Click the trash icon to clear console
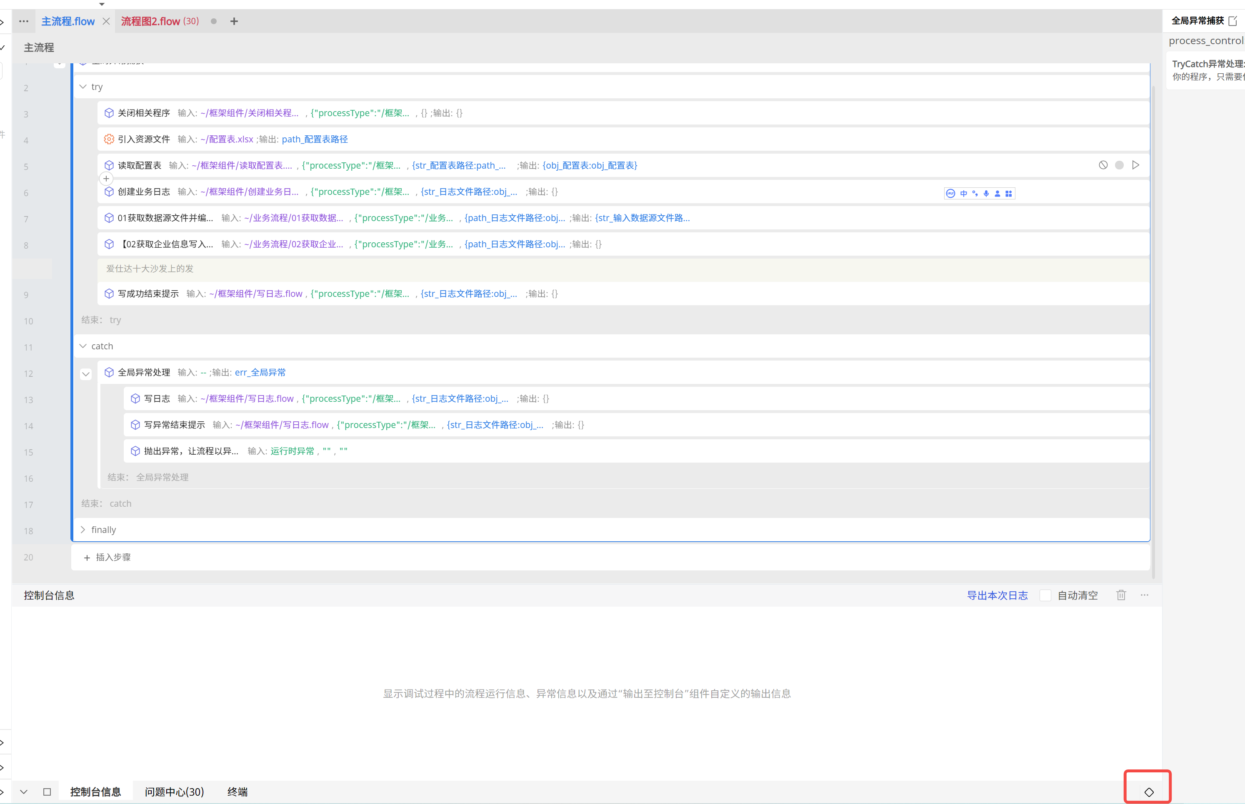This screenshot has width=1245, height=804. [1121, 595]
